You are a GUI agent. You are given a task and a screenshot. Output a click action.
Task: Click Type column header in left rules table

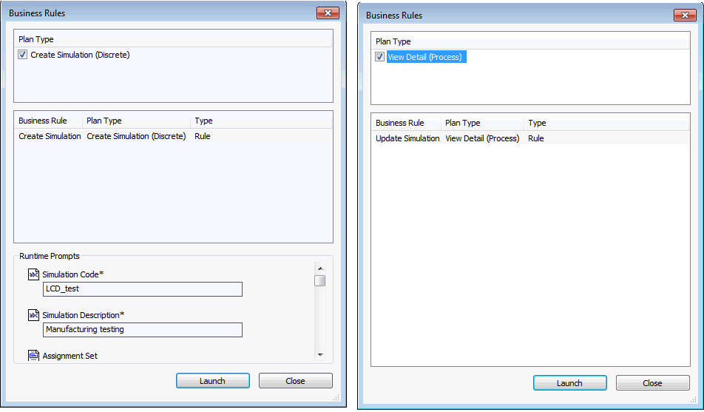point(261,121)
